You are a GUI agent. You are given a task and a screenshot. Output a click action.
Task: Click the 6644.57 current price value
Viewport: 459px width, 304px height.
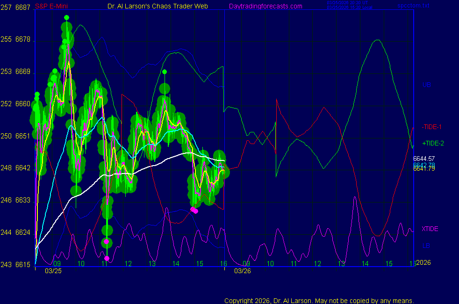coord(424,159)
